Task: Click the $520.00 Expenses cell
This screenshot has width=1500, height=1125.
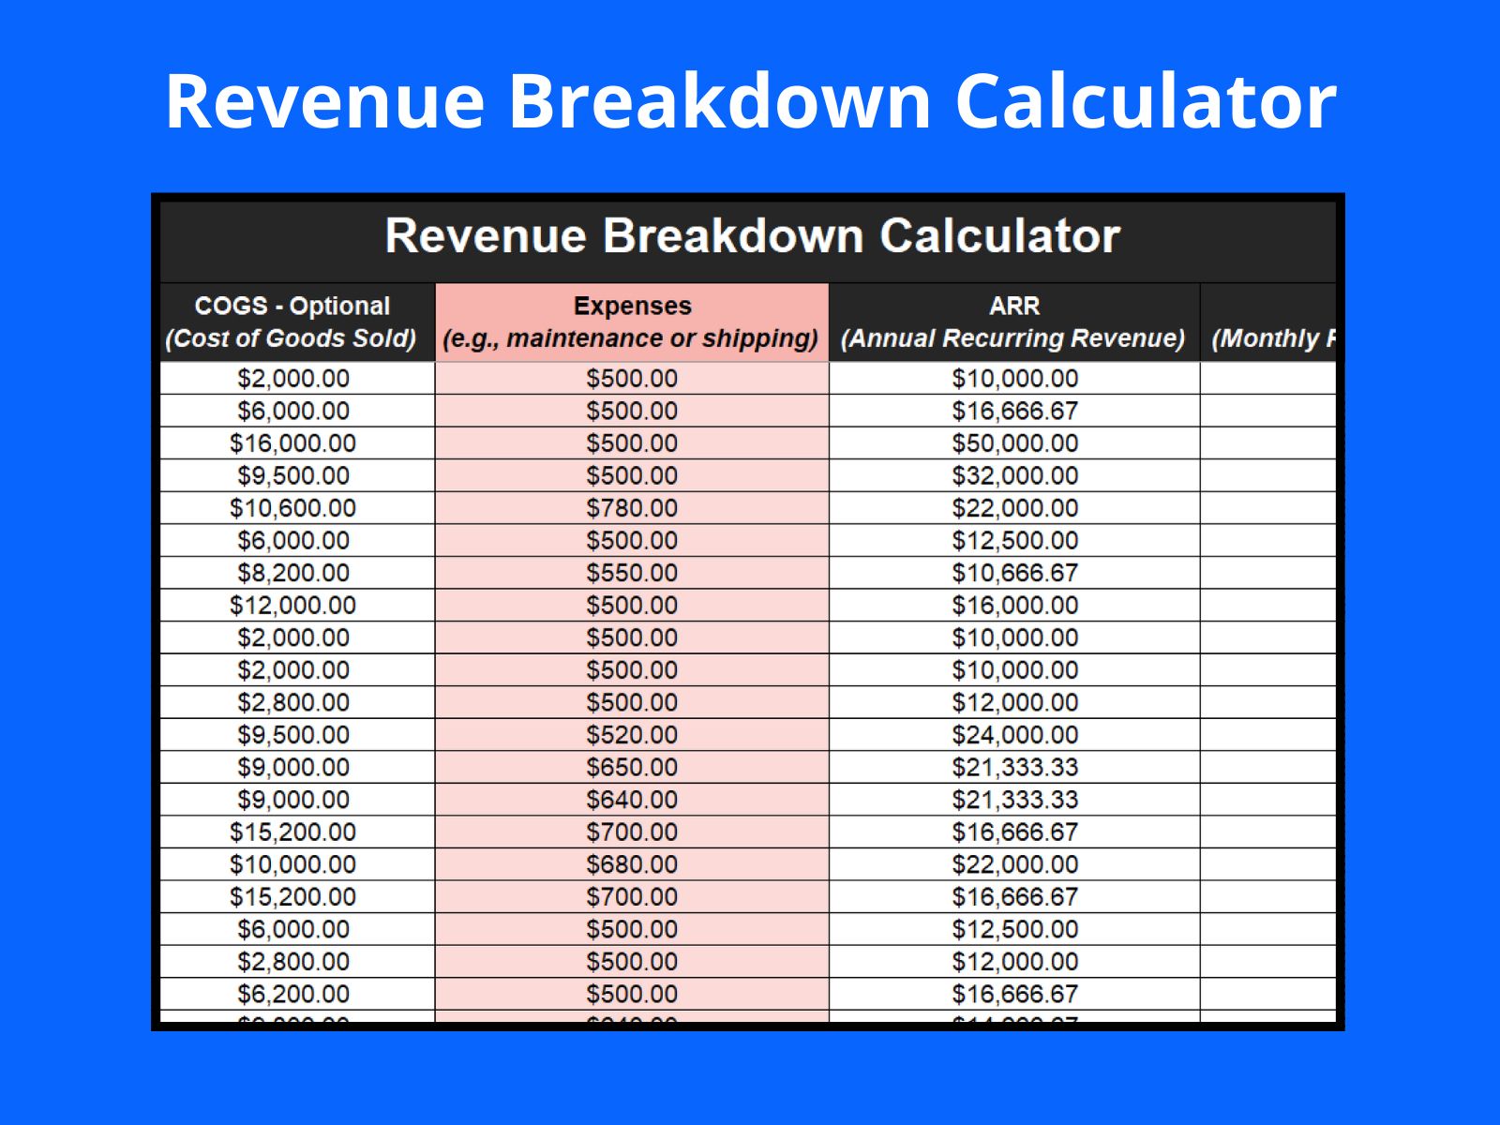Action: 631,735
